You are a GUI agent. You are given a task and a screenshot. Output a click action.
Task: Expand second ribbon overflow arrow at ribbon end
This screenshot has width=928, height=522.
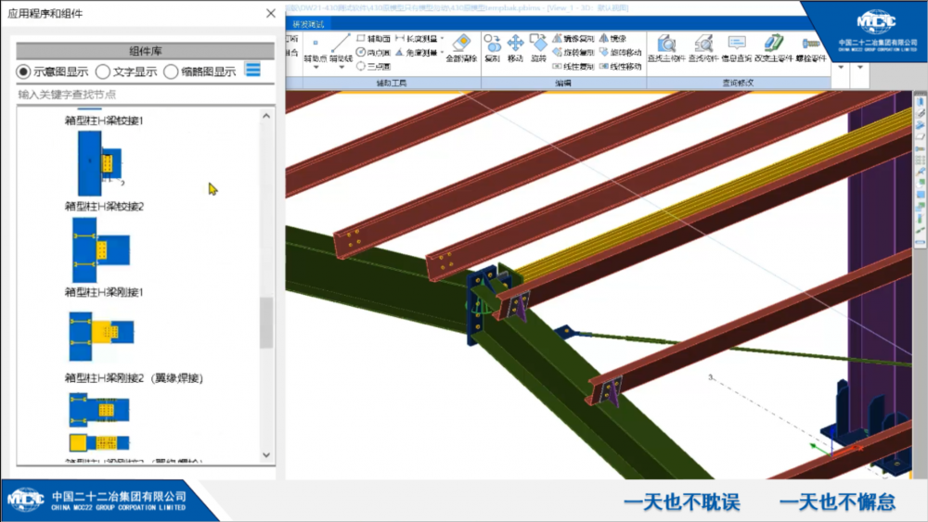[860, 68]
